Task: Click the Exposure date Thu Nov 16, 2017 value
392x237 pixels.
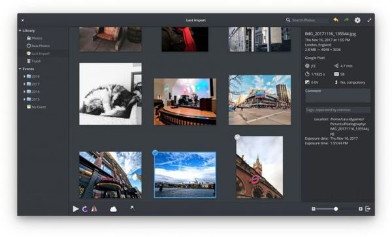Action: [x=344, y=138]
